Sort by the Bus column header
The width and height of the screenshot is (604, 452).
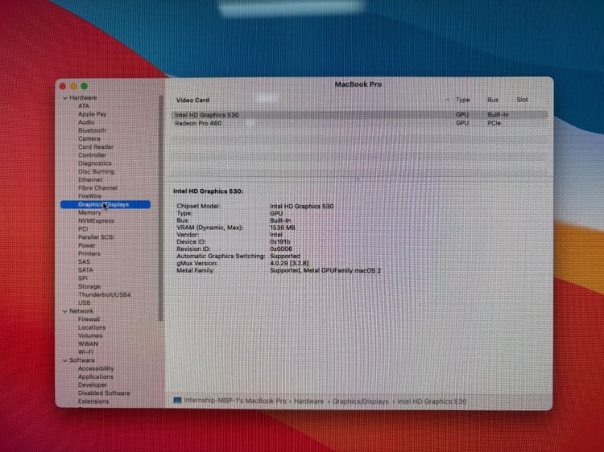click(x=493, y=100)
